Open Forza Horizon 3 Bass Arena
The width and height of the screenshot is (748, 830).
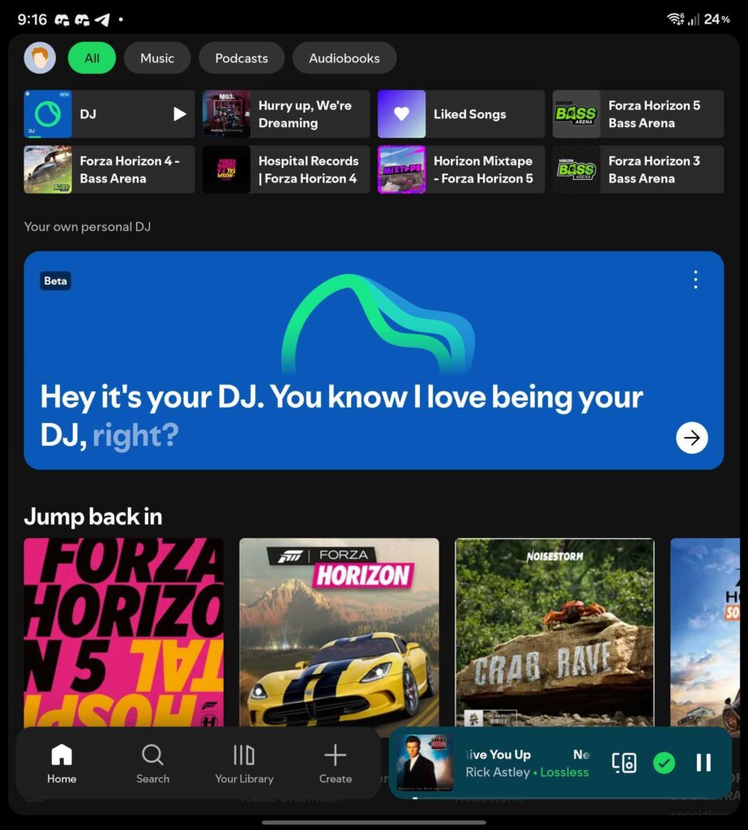[638, 169]
